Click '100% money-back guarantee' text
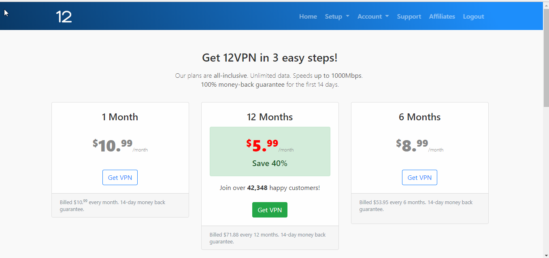Viewport: 549px width, 258px height. click(243, 85)
